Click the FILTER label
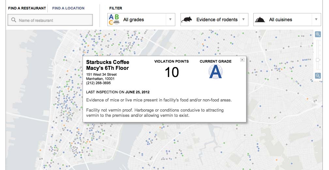Screen dimensions: 329x170 tap(116, 8)
